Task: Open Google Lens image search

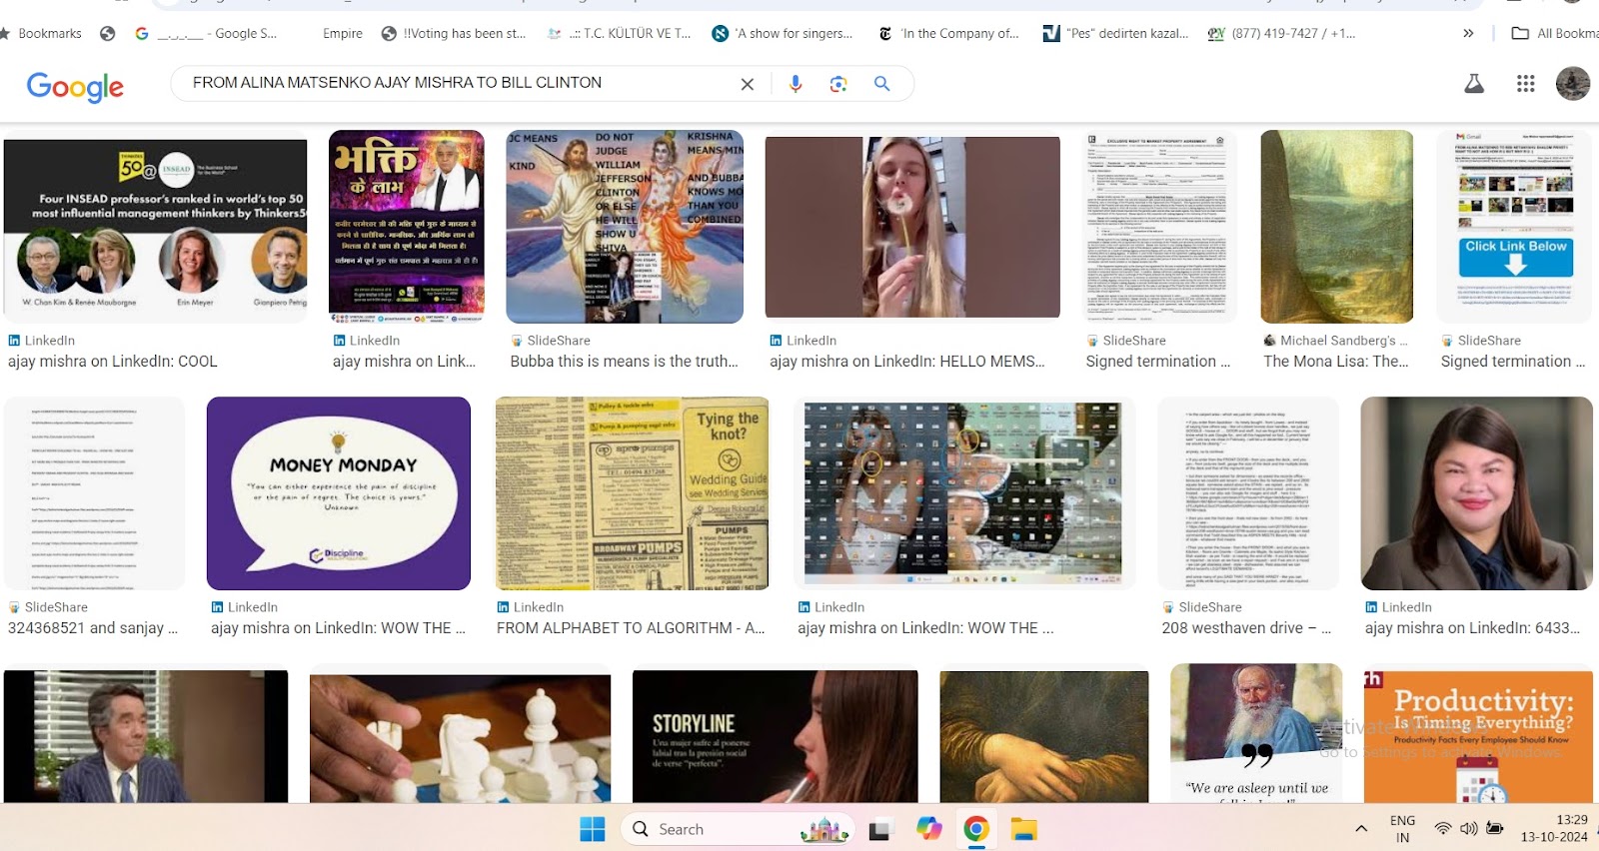Action: pyautogui.click(x=838, y=84)
